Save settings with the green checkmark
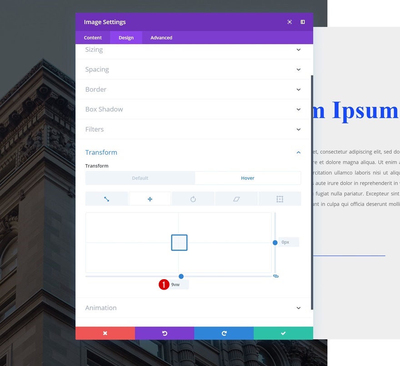 click(284, 333)
